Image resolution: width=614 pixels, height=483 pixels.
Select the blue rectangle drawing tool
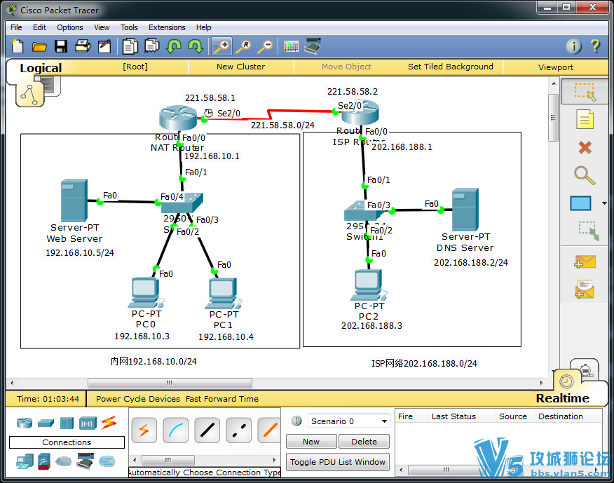click(x=580, y=204)
